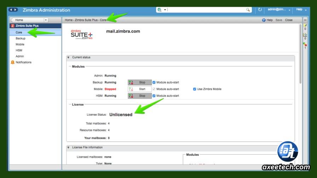Image resolution: width=317 pixels, height=178 pixels.
Task: Stop the Backup module
Action: coord(139,82)
